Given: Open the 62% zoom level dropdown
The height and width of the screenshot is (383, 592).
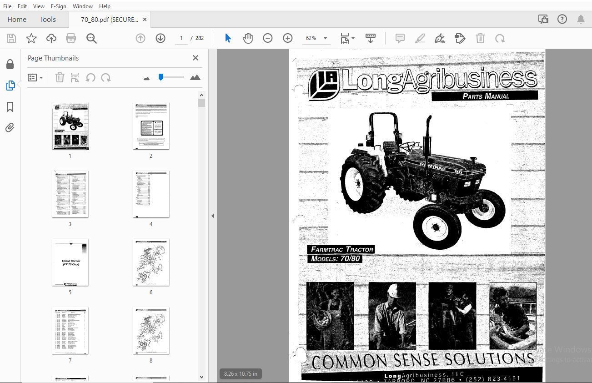Looking at the screenshot, I should [x=325, y=39].
